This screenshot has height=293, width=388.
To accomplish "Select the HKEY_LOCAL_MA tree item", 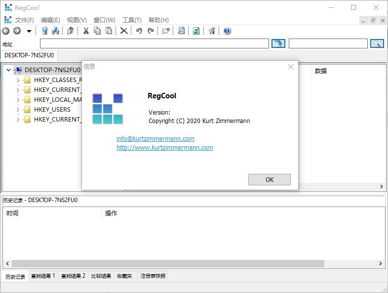I will pyautogui.click(x=58, y=100).
